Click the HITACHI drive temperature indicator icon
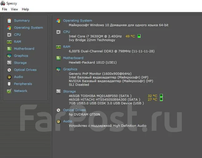The image size is (202, 158). 161,99
